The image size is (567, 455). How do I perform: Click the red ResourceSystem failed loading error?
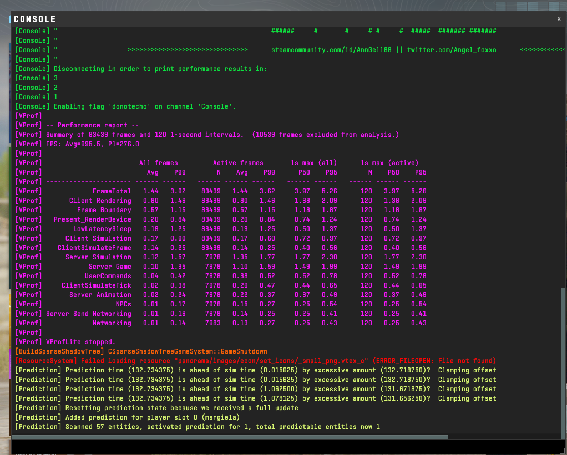coord(255,360)
